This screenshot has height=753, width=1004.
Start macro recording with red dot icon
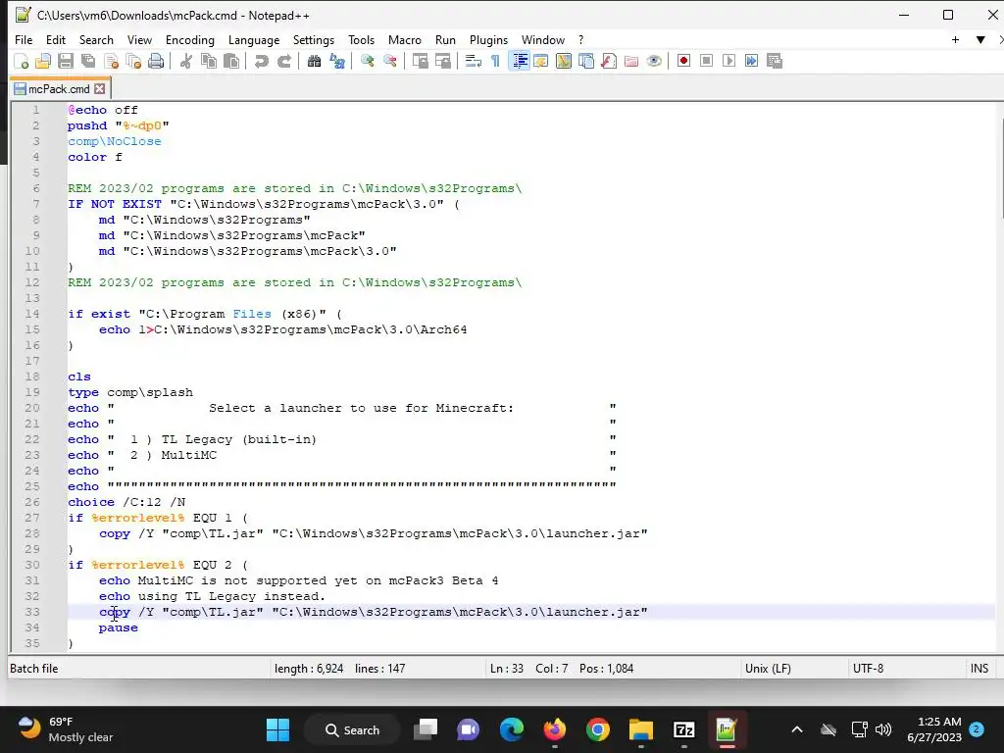683,61
